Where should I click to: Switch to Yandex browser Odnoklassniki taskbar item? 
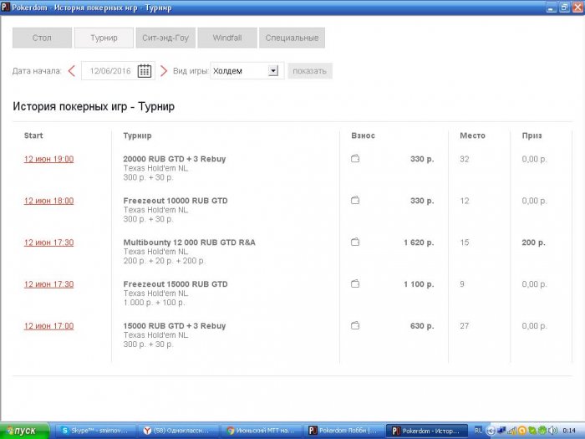pos(177,431)
